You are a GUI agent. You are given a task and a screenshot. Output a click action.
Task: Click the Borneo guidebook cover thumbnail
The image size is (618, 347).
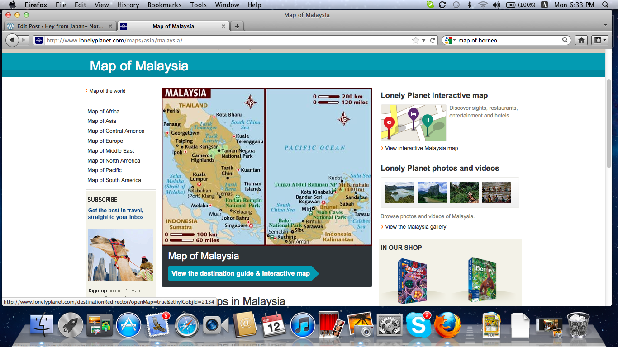pyautogui.click(x=482, y=279)
